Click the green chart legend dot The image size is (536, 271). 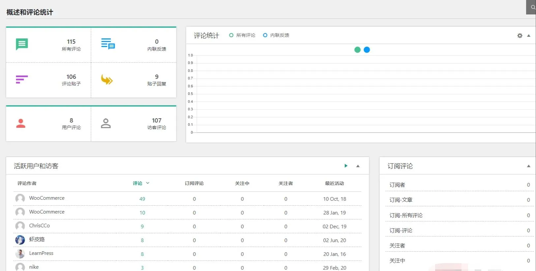[357, 50]
